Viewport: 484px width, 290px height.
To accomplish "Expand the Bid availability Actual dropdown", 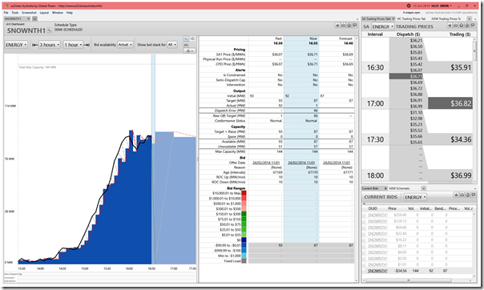I will tap(125, 45).
